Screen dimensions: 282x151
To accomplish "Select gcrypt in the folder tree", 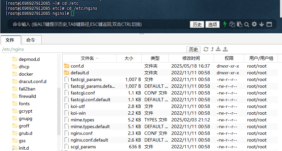I will 26,111.
